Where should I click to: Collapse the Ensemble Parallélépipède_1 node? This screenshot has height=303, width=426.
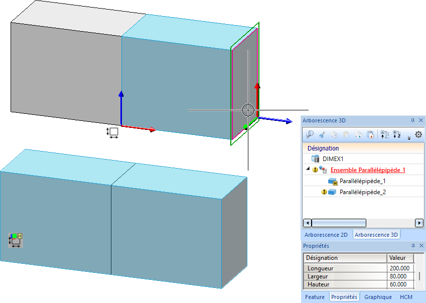tap(308, 169)
